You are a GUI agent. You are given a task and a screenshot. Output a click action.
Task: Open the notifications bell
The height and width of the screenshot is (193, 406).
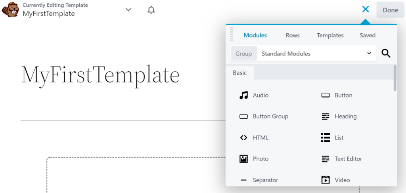coord(151,10)
